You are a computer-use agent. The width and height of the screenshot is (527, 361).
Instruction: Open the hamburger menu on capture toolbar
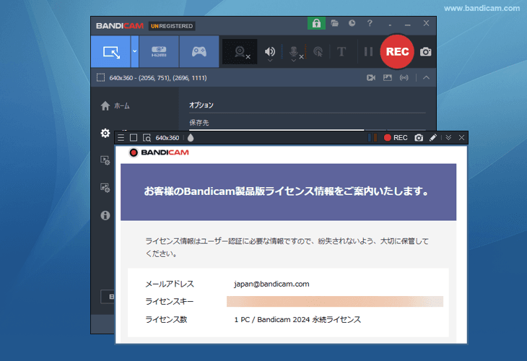point(121,137)
